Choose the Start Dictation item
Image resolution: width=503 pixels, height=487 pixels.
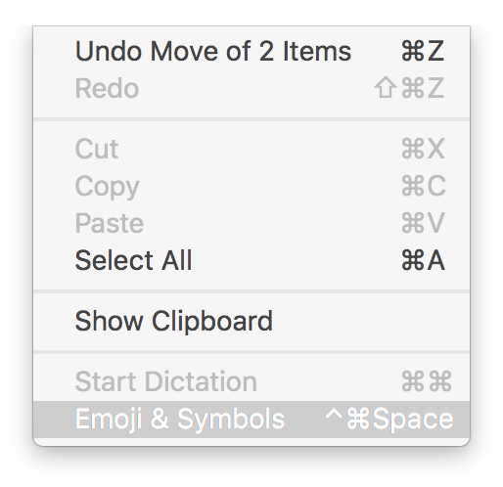251,381
